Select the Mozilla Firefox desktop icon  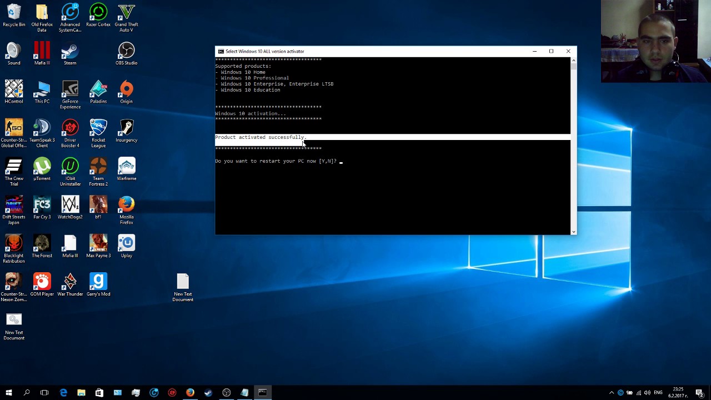(x=126, y=211)
